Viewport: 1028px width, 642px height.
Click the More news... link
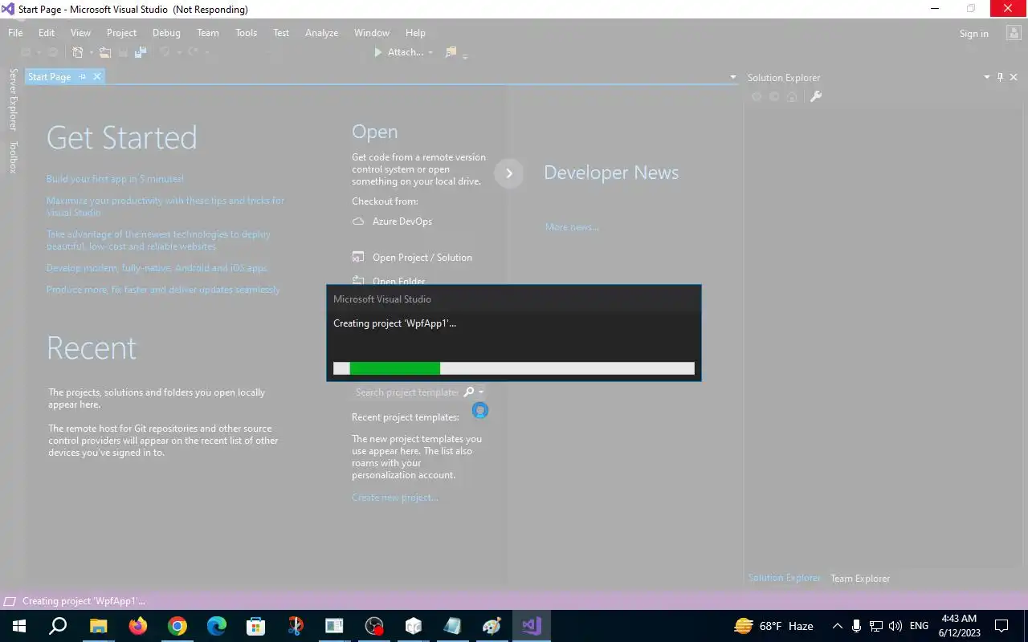pyautogui.click(x=572, y=227)
